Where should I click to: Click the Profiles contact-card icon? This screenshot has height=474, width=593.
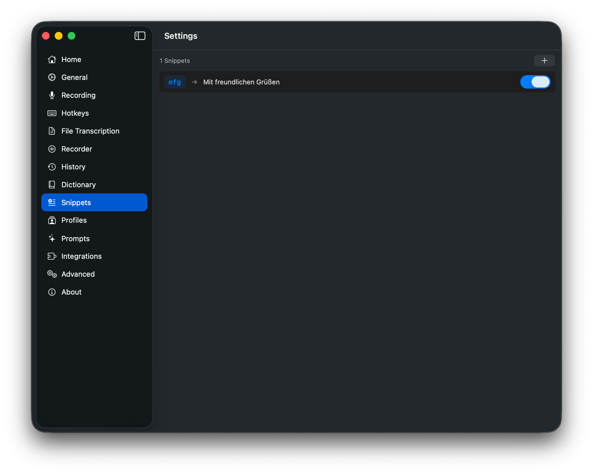(x=52, y=220)
